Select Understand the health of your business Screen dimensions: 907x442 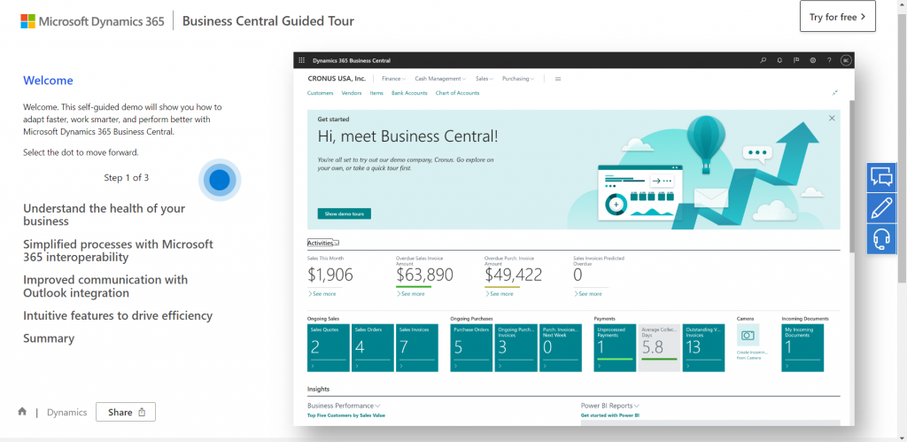105,214
